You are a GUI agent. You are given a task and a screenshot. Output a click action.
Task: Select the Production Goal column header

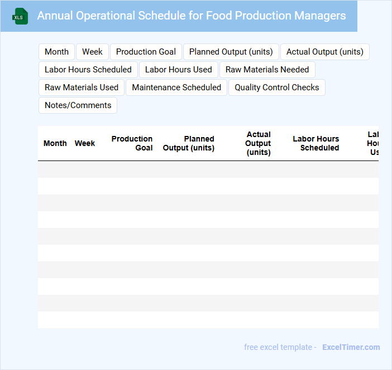(132, 143)
